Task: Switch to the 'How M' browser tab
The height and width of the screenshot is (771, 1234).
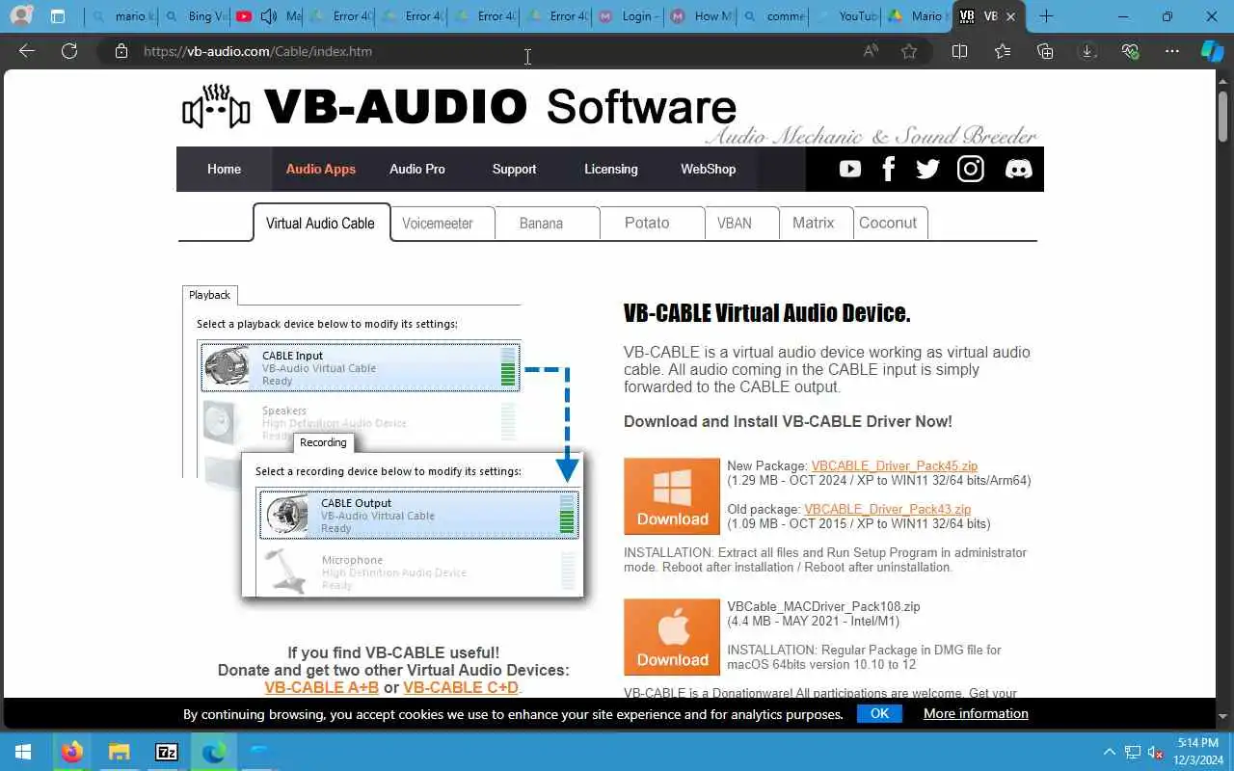Action: pos(700,15)
